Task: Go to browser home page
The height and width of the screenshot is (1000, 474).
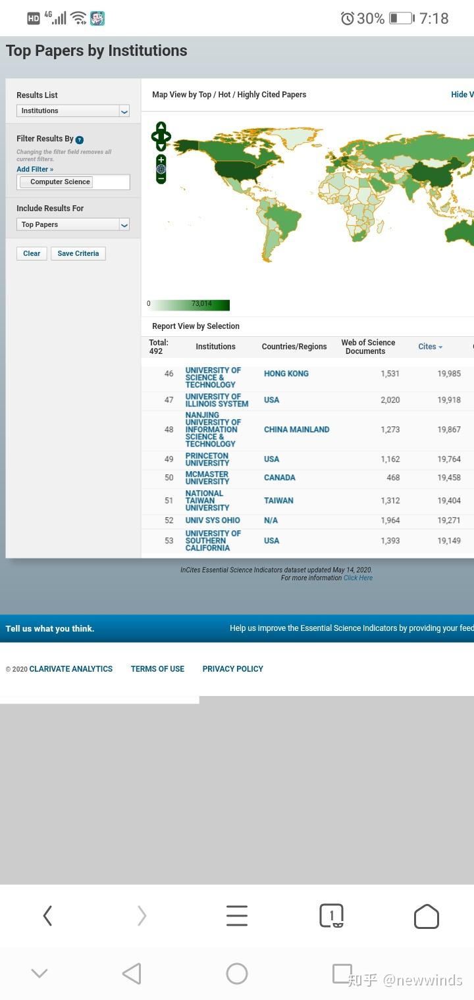Action: click(427, 916)
